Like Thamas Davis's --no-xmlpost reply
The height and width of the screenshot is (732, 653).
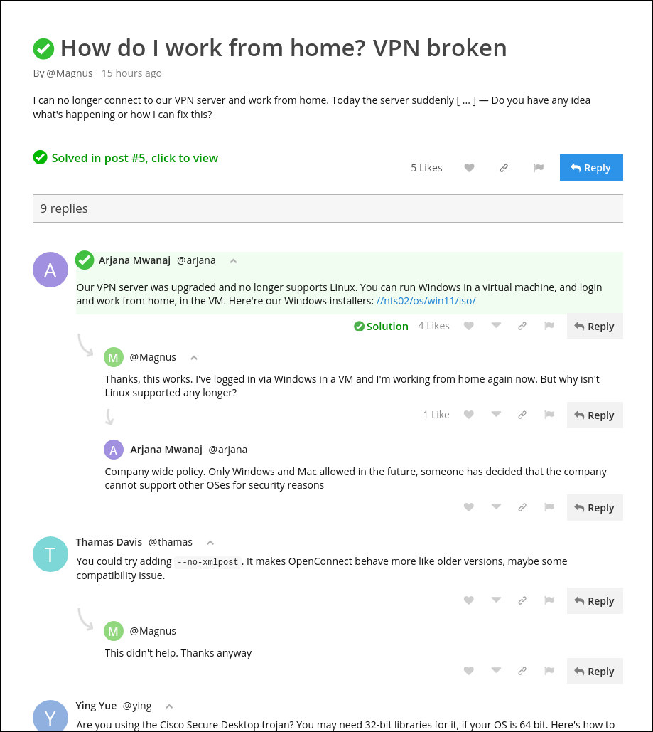pyautogui.click(x=469, y=600)
